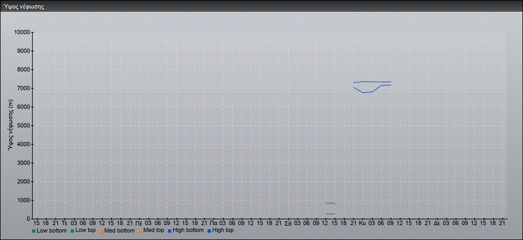Toggle the Med top legend entry

coord(151,230)
